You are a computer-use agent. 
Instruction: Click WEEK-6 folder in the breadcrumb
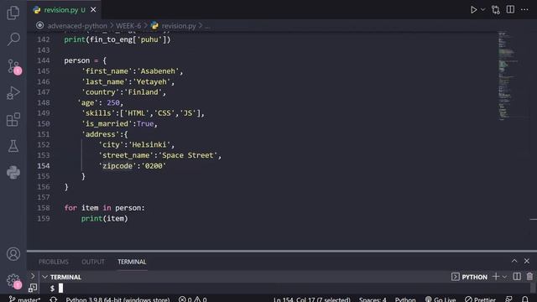click(x=128, y=26)
